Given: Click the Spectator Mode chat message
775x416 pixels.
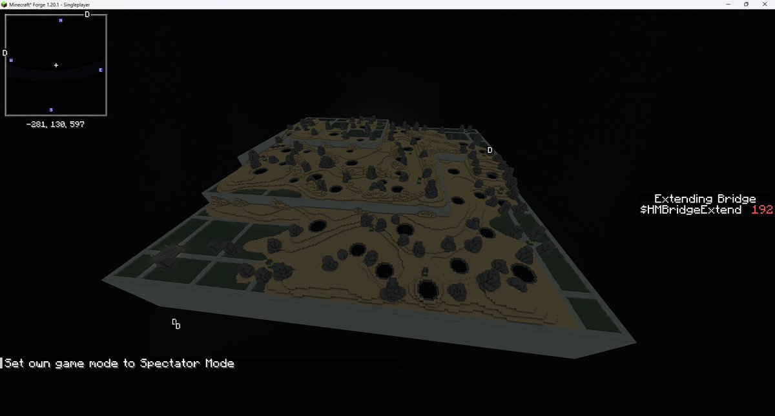Looking at the screenshot, I should pyautogui.click(x=118, y=363).
